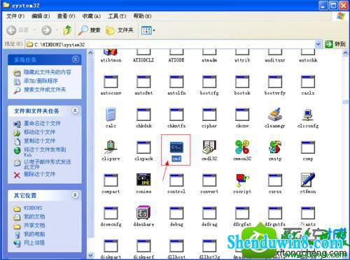Screen dimensions: 350x260
Task: Select the cmd file icon
Action: pyautogui.click(x=176, y=147)
